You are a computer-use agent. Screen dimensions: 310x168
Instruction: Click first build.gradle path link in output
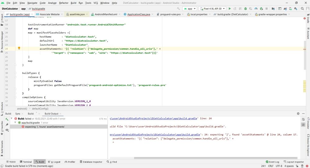[x=153, y=118]
